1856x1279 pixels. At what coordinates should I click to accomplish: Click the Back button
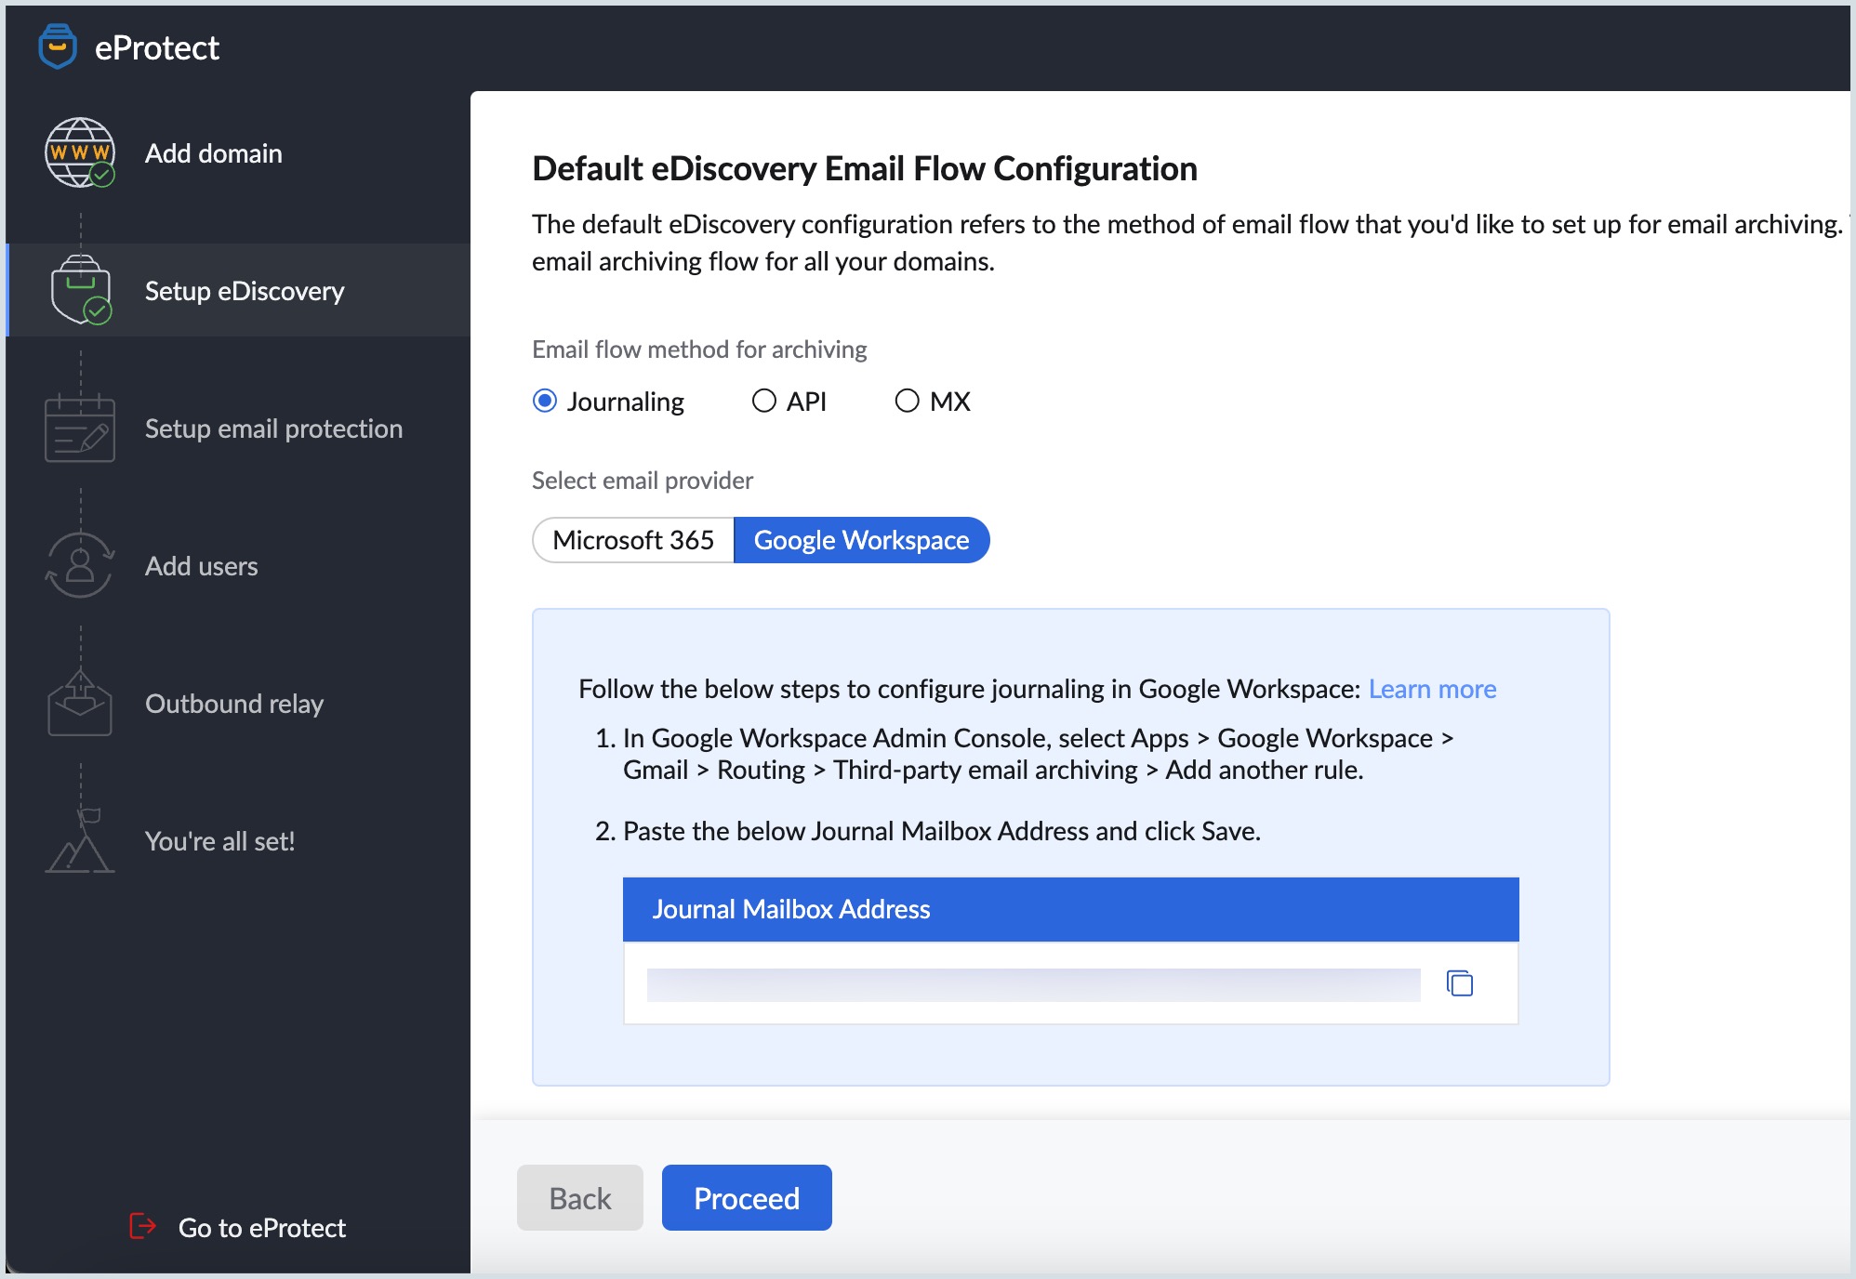pyautogui.click(x=580, y=1198)
